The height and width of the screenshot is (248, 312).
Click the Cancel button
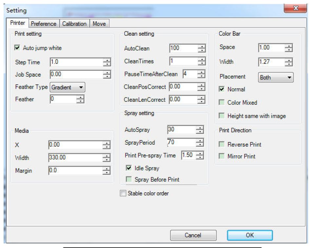pyautogui.click(x=193, y=235)
